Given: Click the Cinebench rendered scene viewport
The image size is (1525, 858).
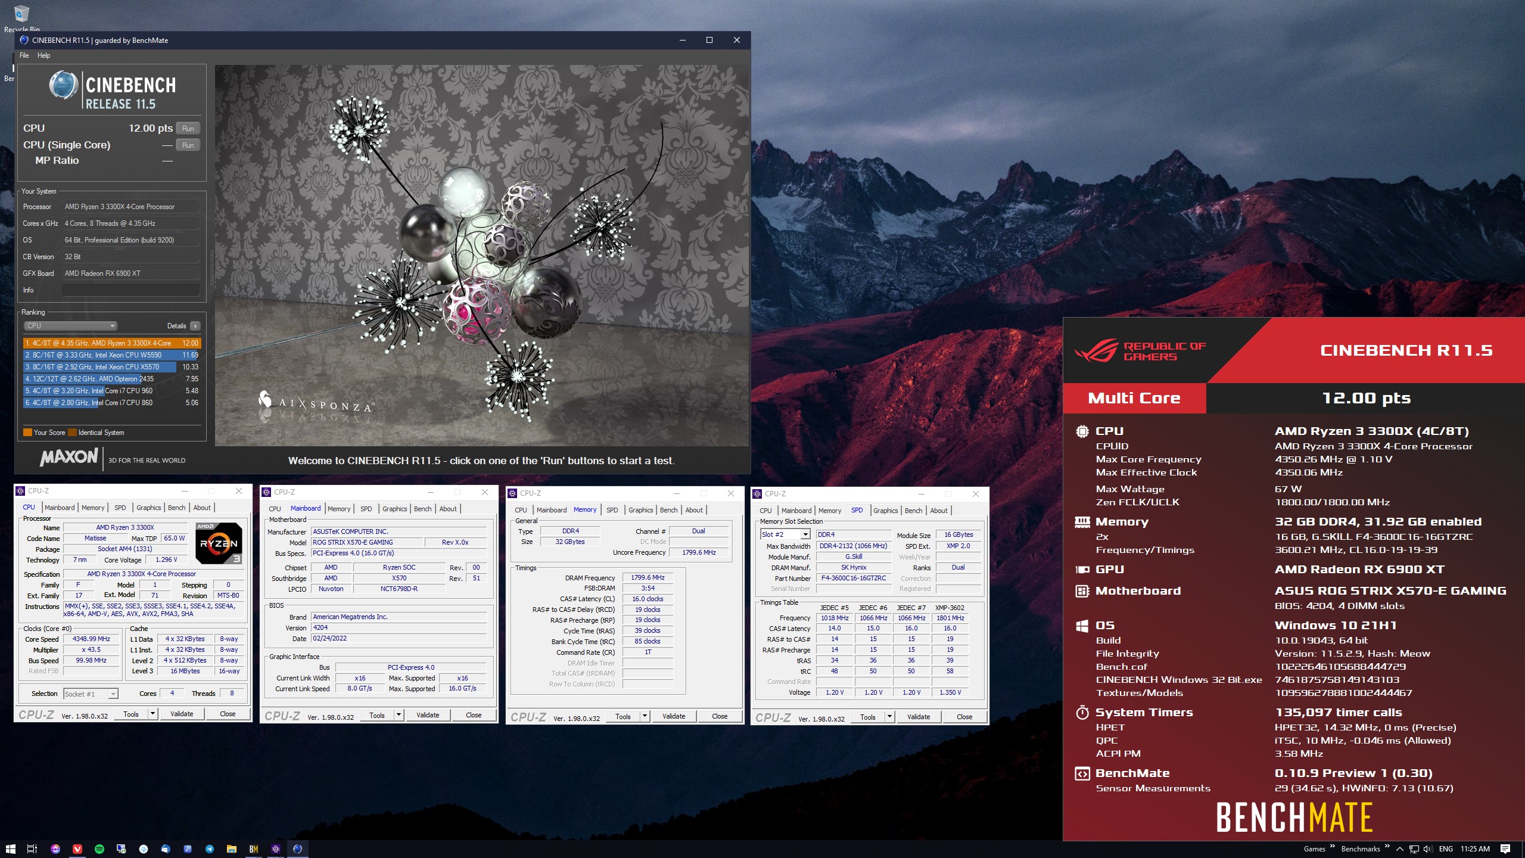Looking at the screenshot, I should click(x=481, y=255).
